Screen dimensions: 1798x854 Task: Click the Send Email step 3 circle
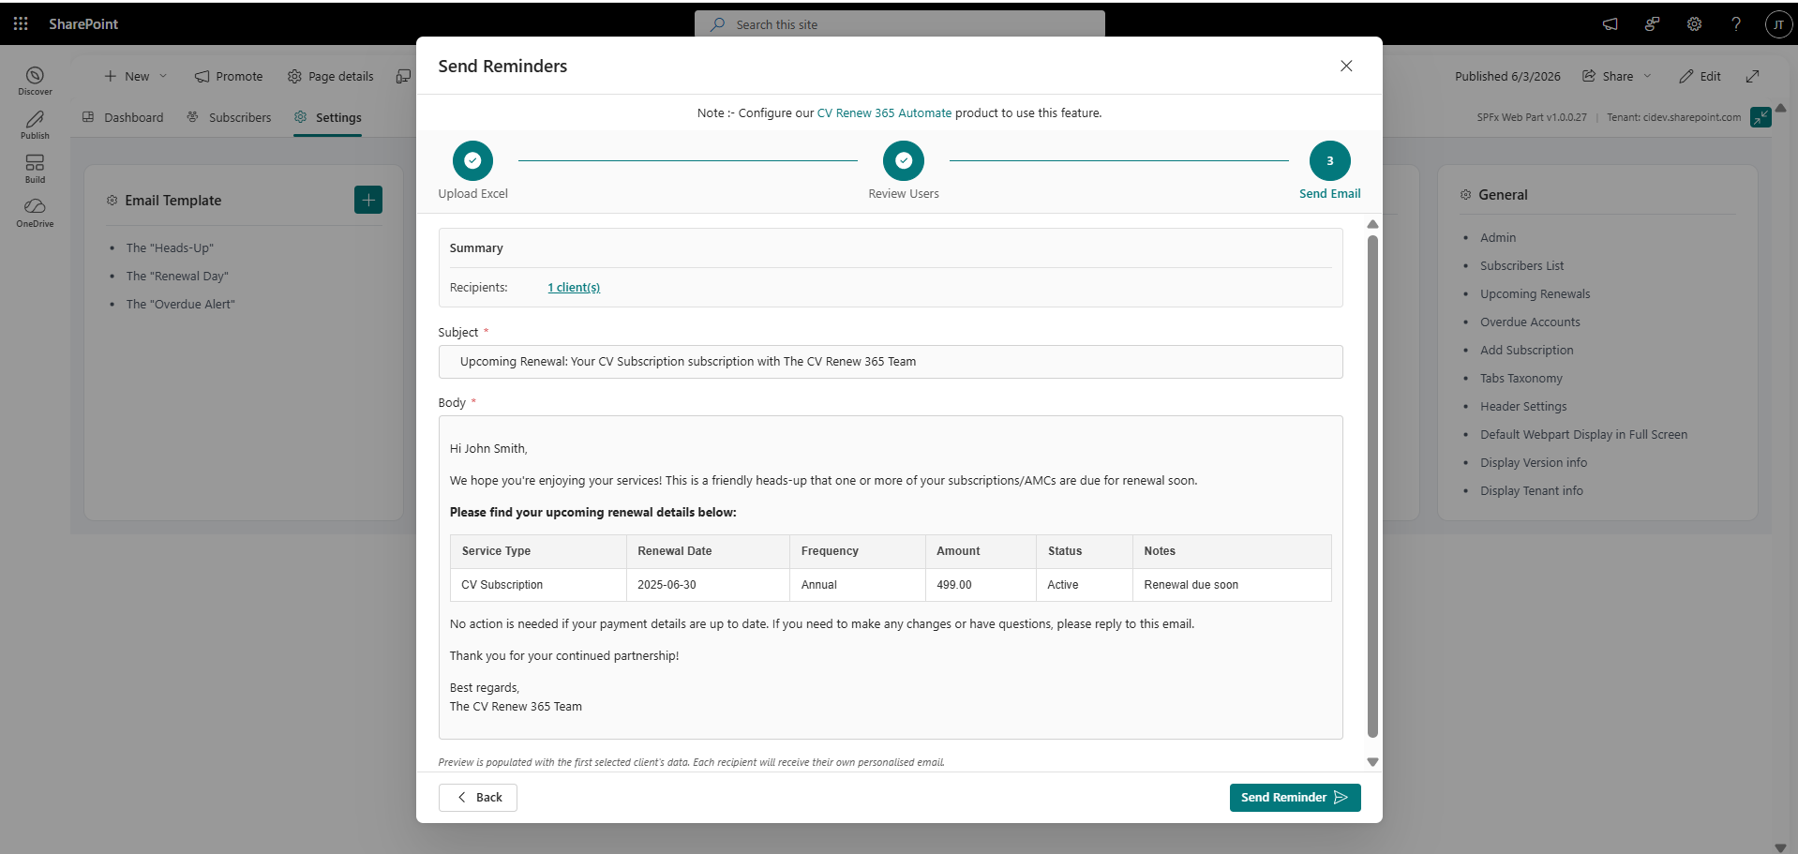pyautogui.click(x=1330, y=160)
